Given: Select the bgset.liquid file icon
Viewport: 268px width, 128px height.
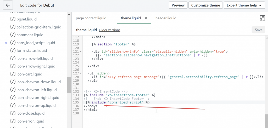Looking at the screenshot, I should tap(13, 19).
